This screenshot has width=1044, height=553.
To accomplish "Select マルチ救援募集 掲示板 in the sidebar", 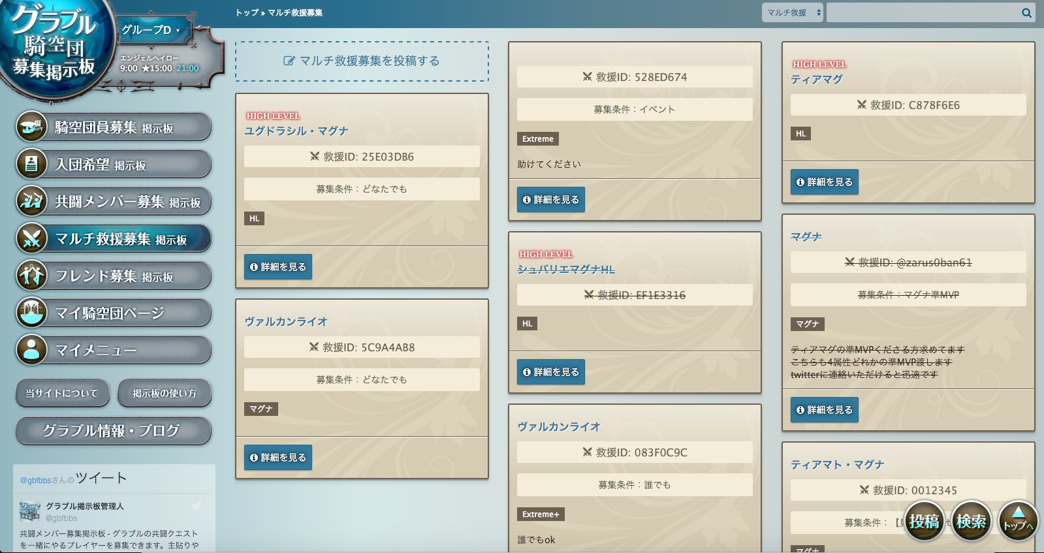I will tap(114, 238).
